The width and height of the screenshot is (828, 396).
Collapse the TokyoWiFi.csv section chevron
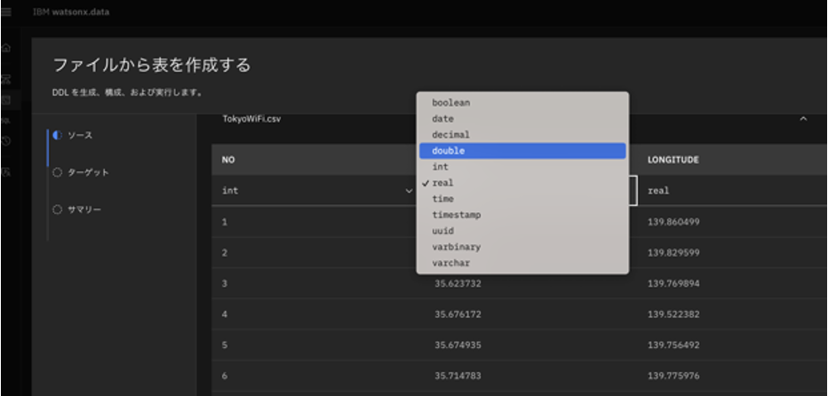point(803,119)
